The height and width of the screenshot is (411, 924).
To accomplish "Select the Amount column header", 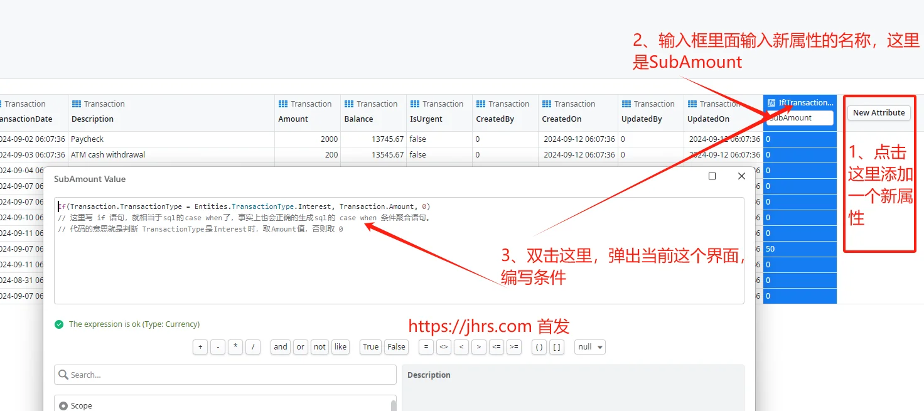I will [308, 112].
